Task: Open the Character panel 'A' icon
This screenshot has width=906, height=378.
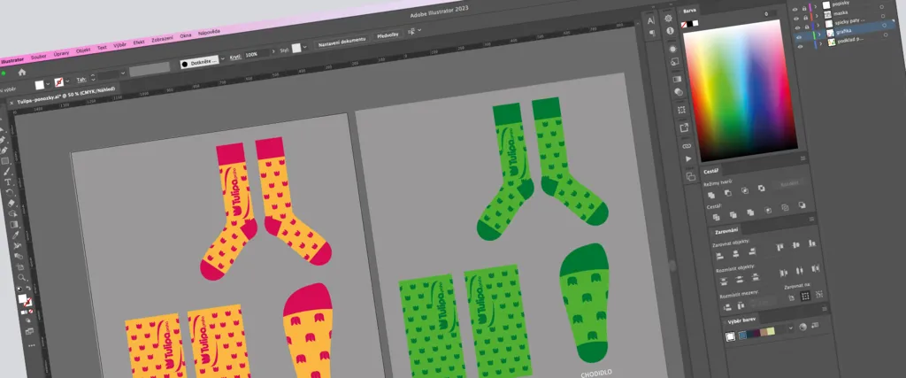Action: point(650,19)
